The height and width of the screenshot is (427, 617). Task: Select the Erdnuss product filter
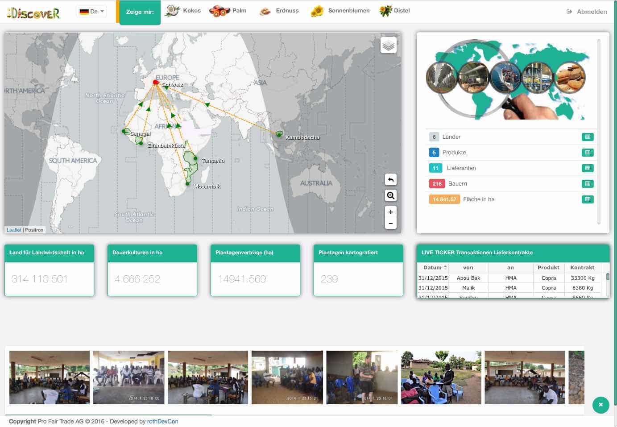tap(279, 11)
